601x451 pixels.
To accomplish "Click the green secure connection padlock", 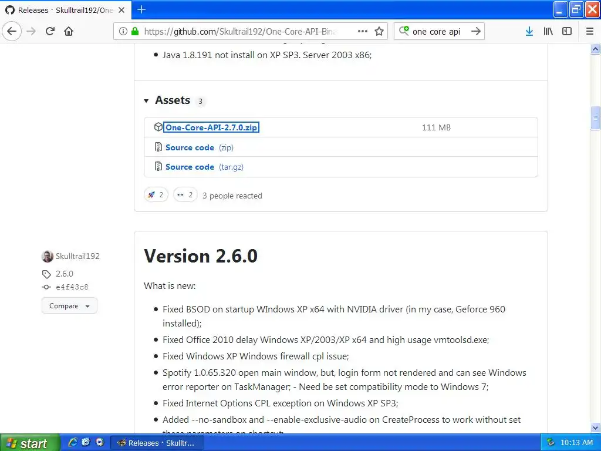I will pos(135,31).
